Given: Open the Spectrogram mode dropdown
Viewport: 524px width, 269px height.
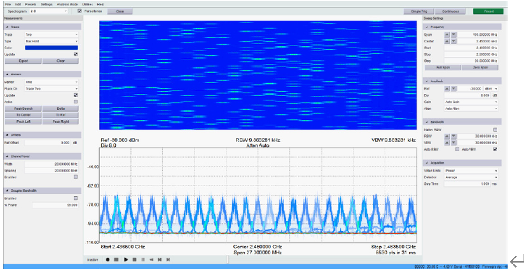Looking at the screenshot, I should [48, 11].
